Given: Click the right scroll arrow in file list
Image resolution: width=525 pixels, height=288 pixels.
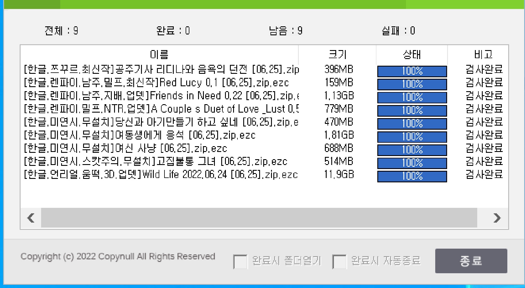Looking at the screenshot, I should click(x=497, y=218).
